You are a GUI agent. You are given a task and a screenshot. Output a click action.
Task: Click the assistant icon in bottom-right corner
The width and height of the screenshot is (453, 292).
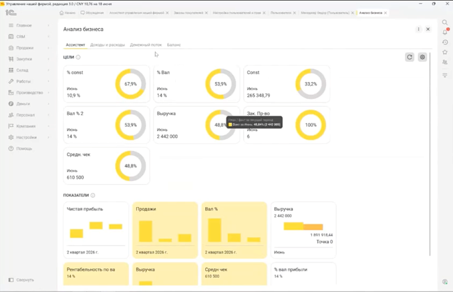pyautogui.click(x=445, y=282)
